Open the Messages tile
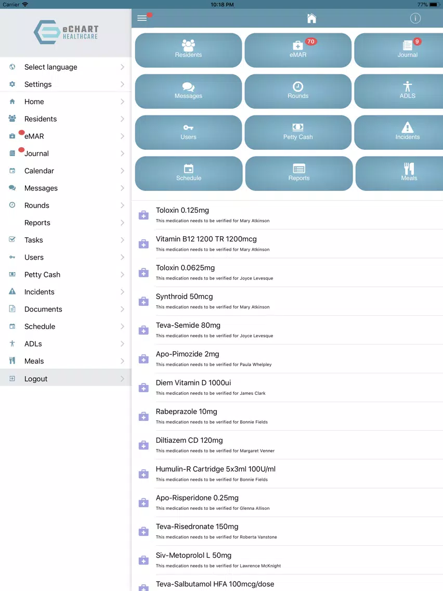443x591 pixels. [188, 91]
